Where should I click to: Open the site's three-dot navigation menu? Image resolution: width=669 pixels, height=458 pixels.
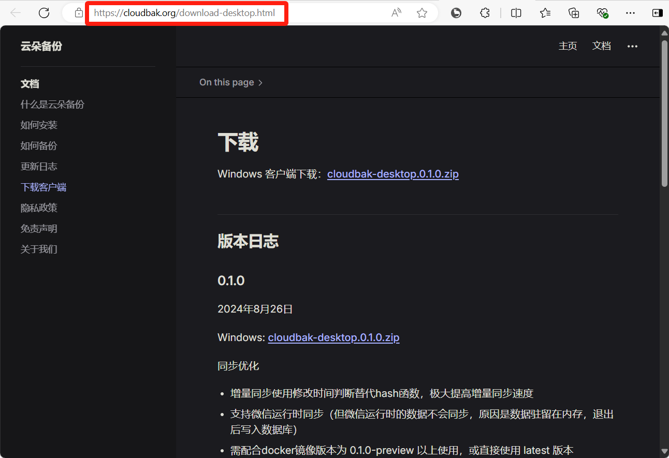pyautogui.click(x=632, y=46)
